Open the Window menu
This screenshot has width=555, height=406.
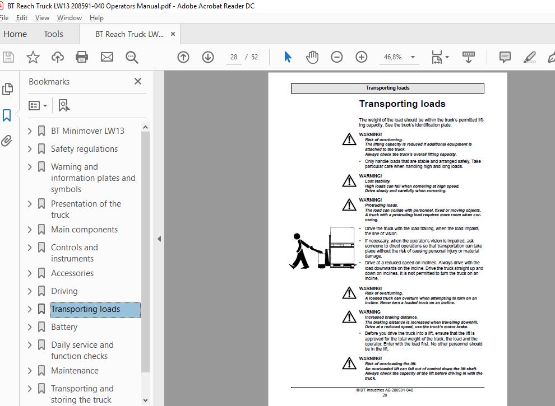coord(70,18)
